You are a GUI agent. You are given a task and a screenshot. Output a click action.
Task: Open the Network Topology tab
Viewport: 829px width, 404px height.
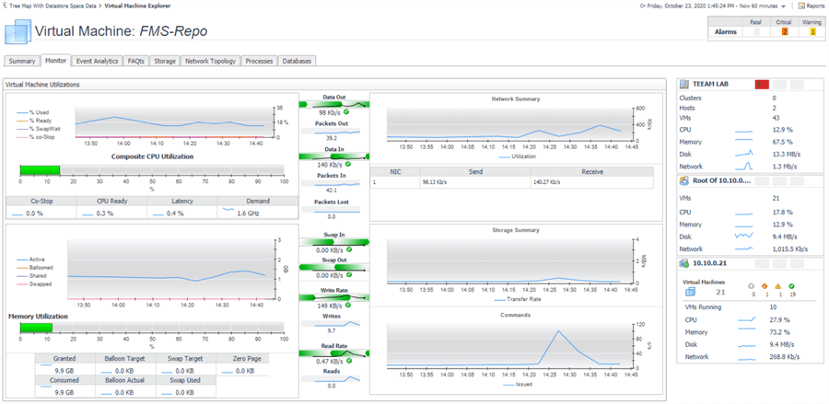[x=210, y=62]
